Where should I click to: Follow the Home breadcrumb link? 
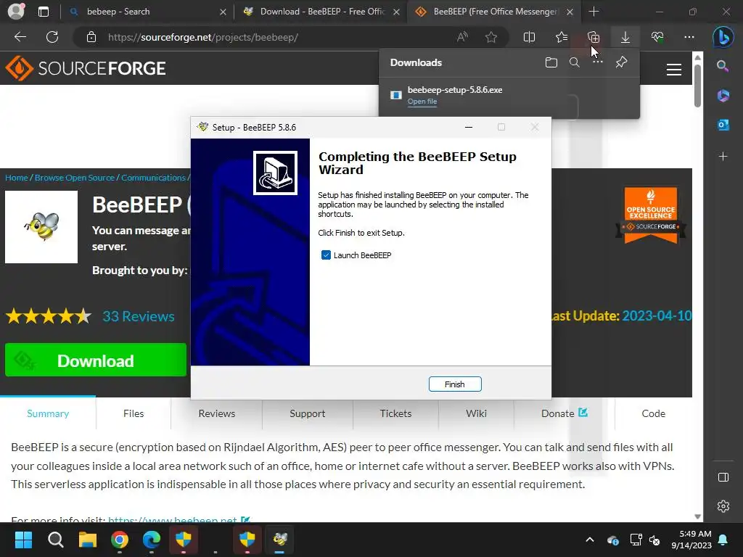pyautogui.click(x=17, y=178)
